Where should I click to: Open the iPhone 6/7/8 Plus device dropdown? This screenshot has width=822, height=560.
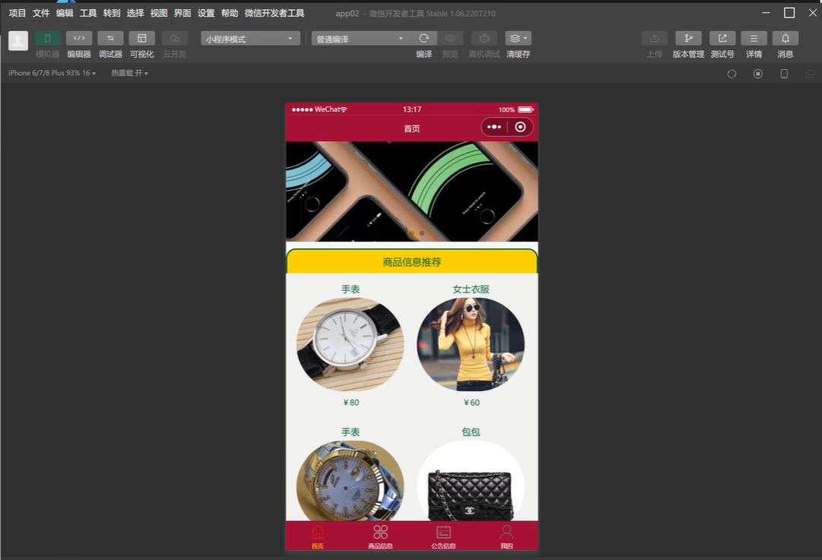coord(52,73)
